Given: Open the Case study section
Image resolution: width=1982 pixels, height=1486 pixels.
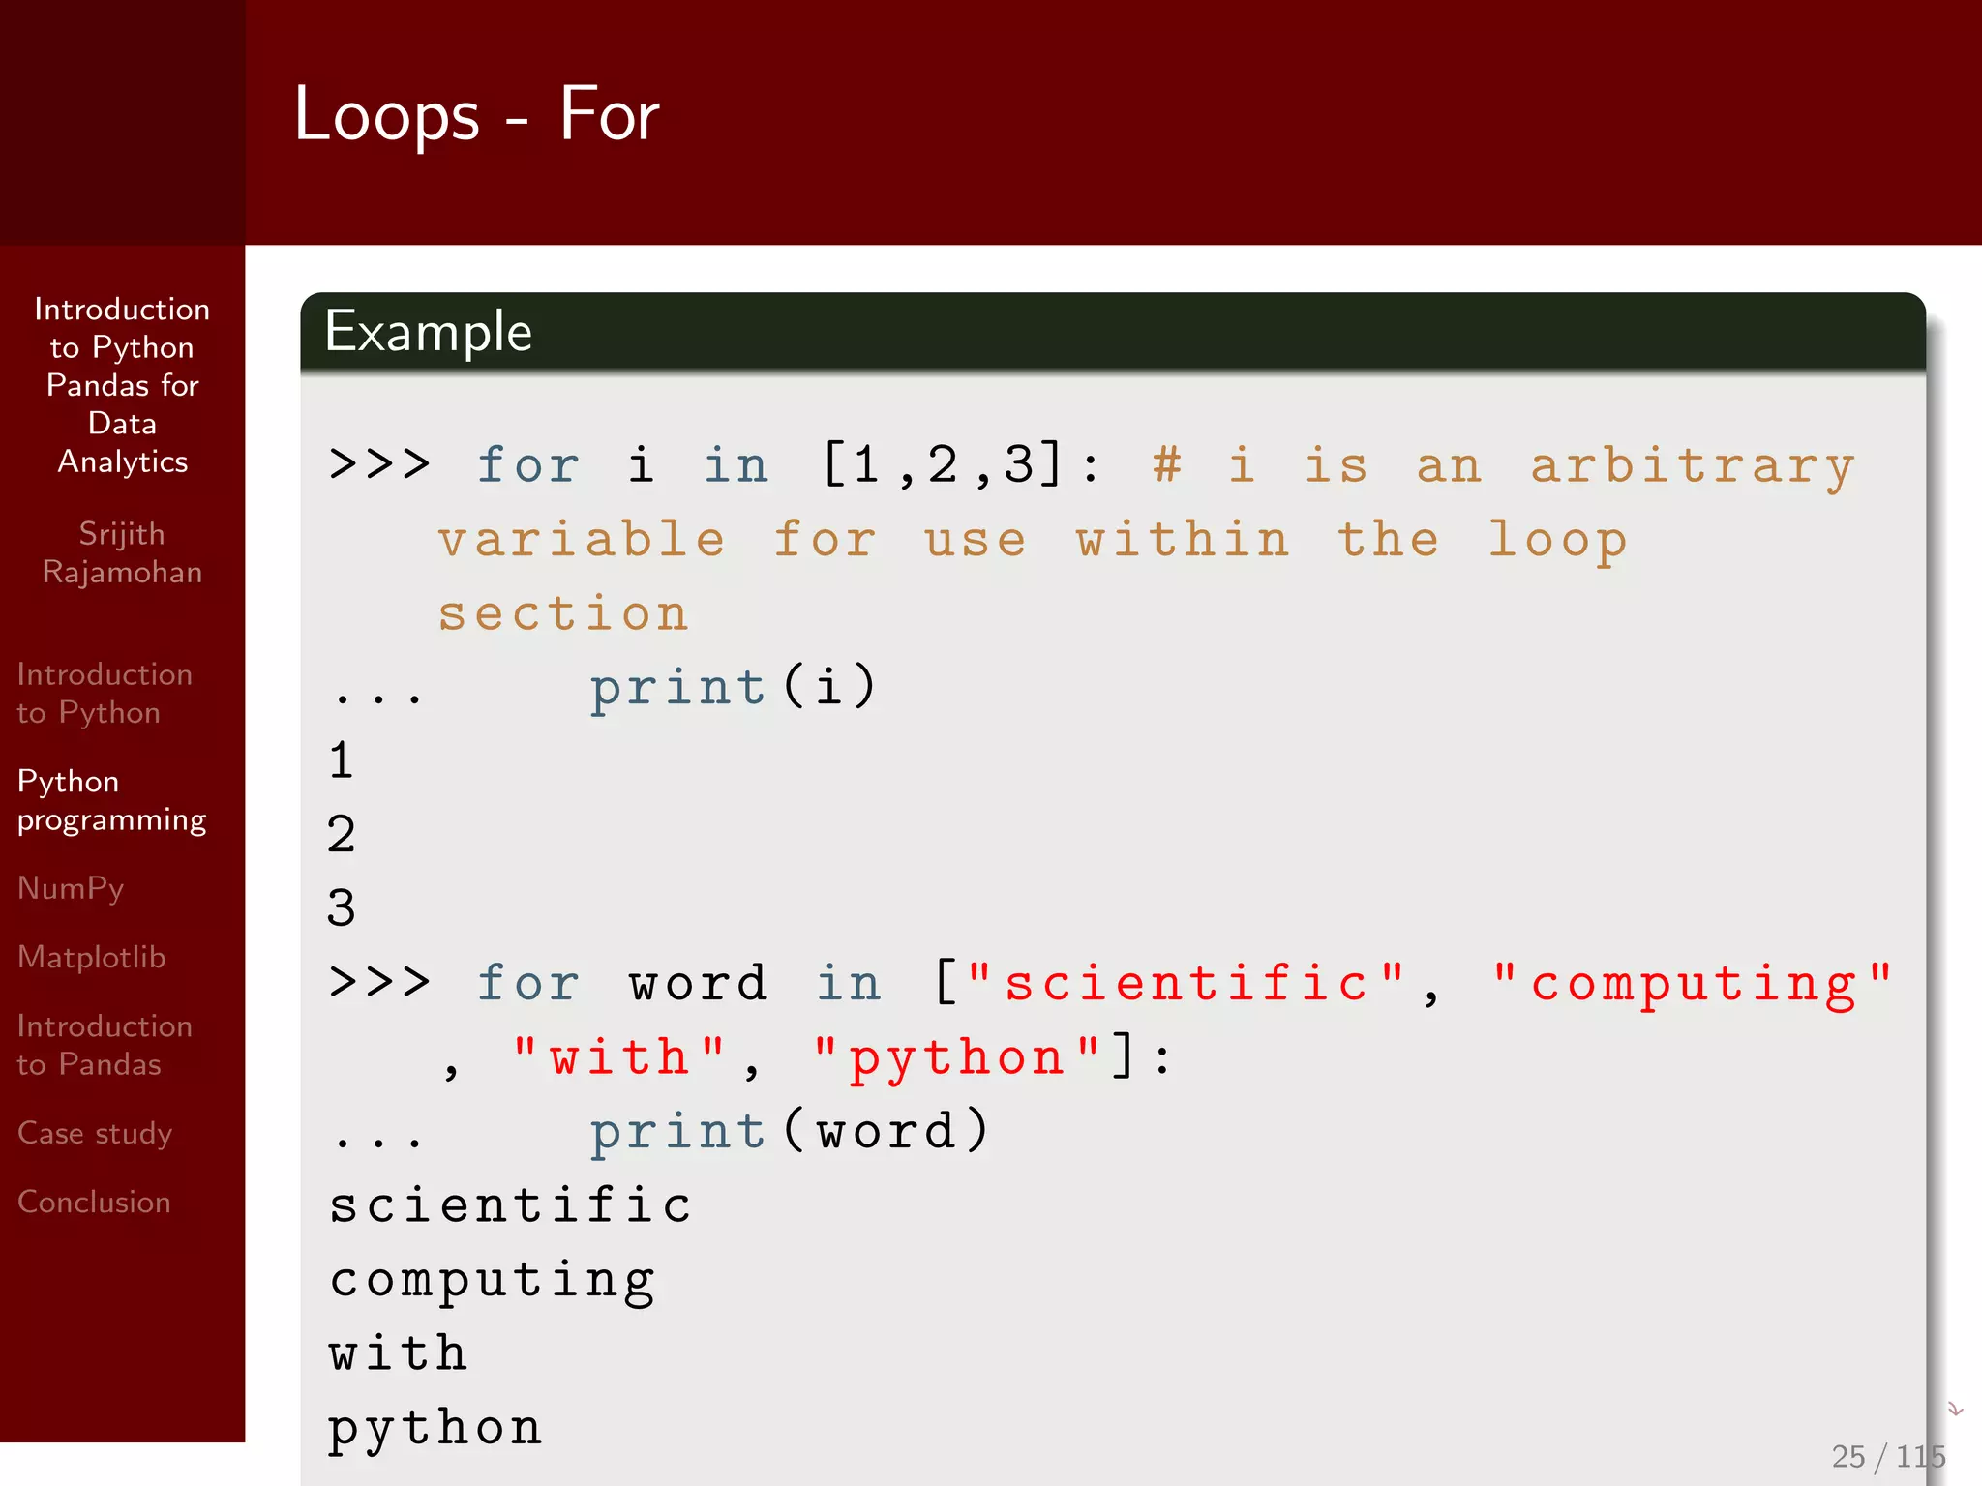Looking at the screenshot, I should (95, 1133).
